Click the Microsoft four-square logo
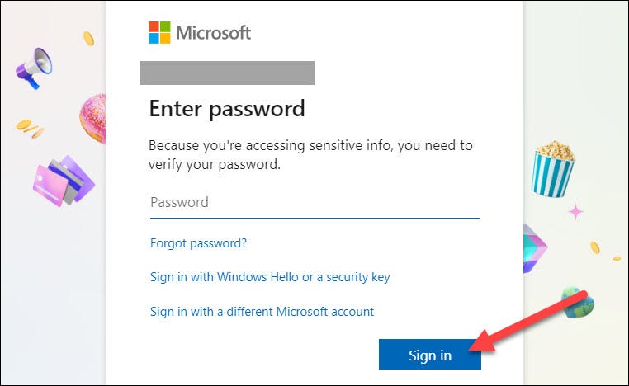This screenshot has height=386, width=629. click(159, 33)
